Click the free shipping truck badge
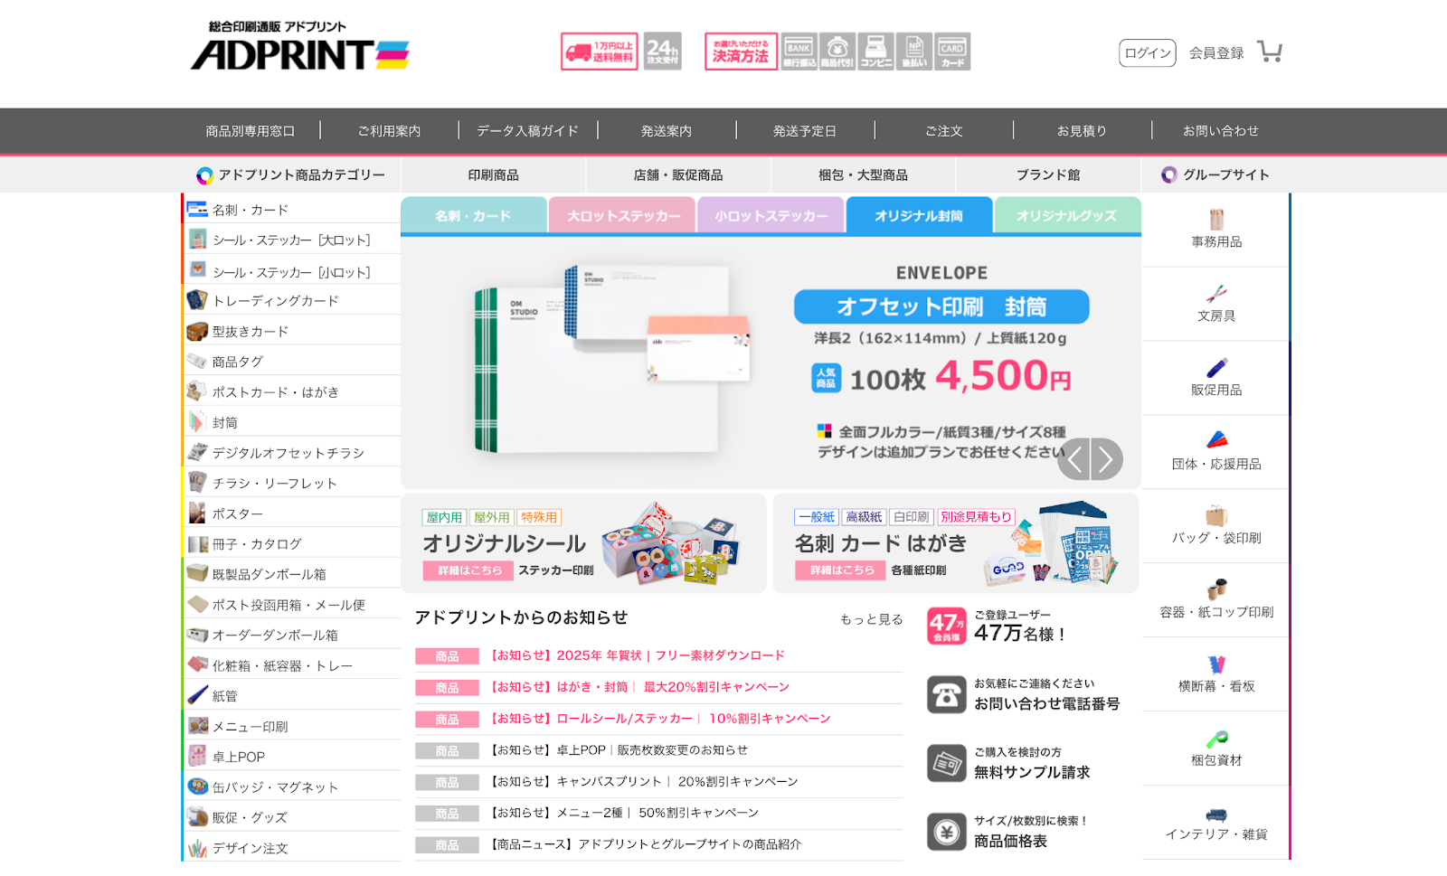1447x876 pixels. click(600, 52)
